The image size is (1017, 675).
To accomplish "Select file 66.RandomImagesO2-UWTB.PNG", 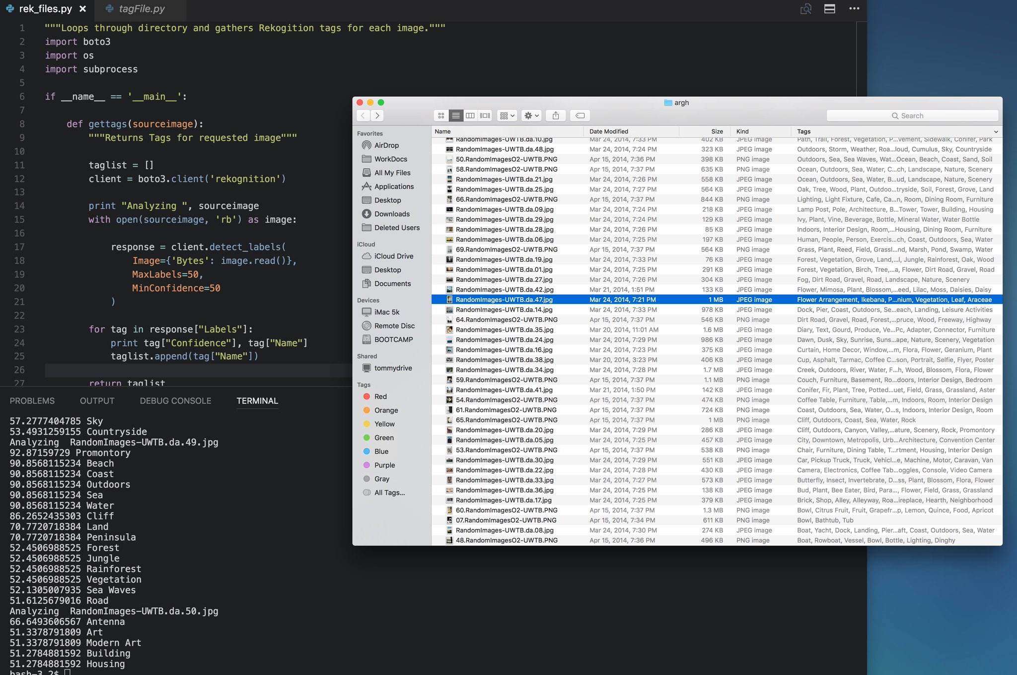I will coord(717,199).
